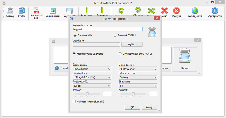Screen dimensions: 226x118
Task: Click the Kontrast value box
Action: [x=153, y=94]
